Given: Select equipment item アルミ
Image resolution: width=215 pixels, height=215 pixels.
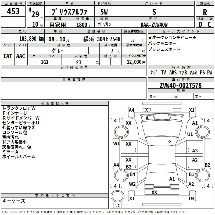Looking at the screenshot, I should click(x=193, y=72).
